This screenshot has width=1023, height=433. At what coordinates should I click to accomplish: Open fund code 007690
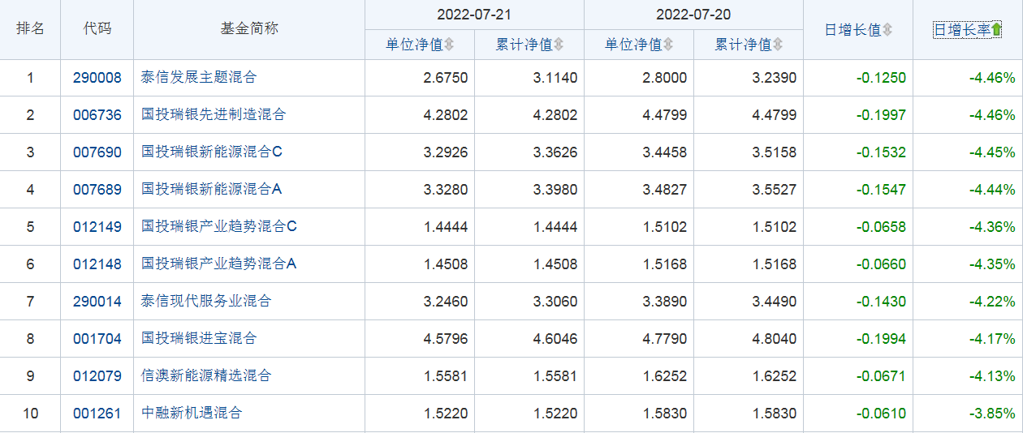pyautogui.click(x=97, y=152)
